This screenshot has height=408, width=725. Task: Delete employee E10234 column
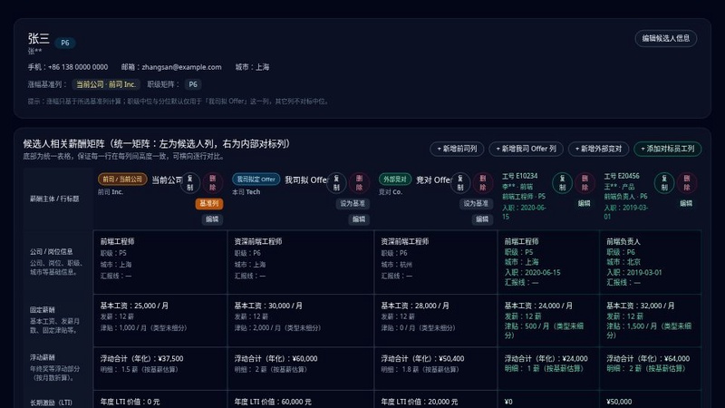pos(585,183)
